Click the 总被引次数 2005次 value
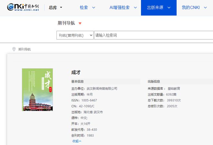Screen dimensions: 213x145 [172, 106]
